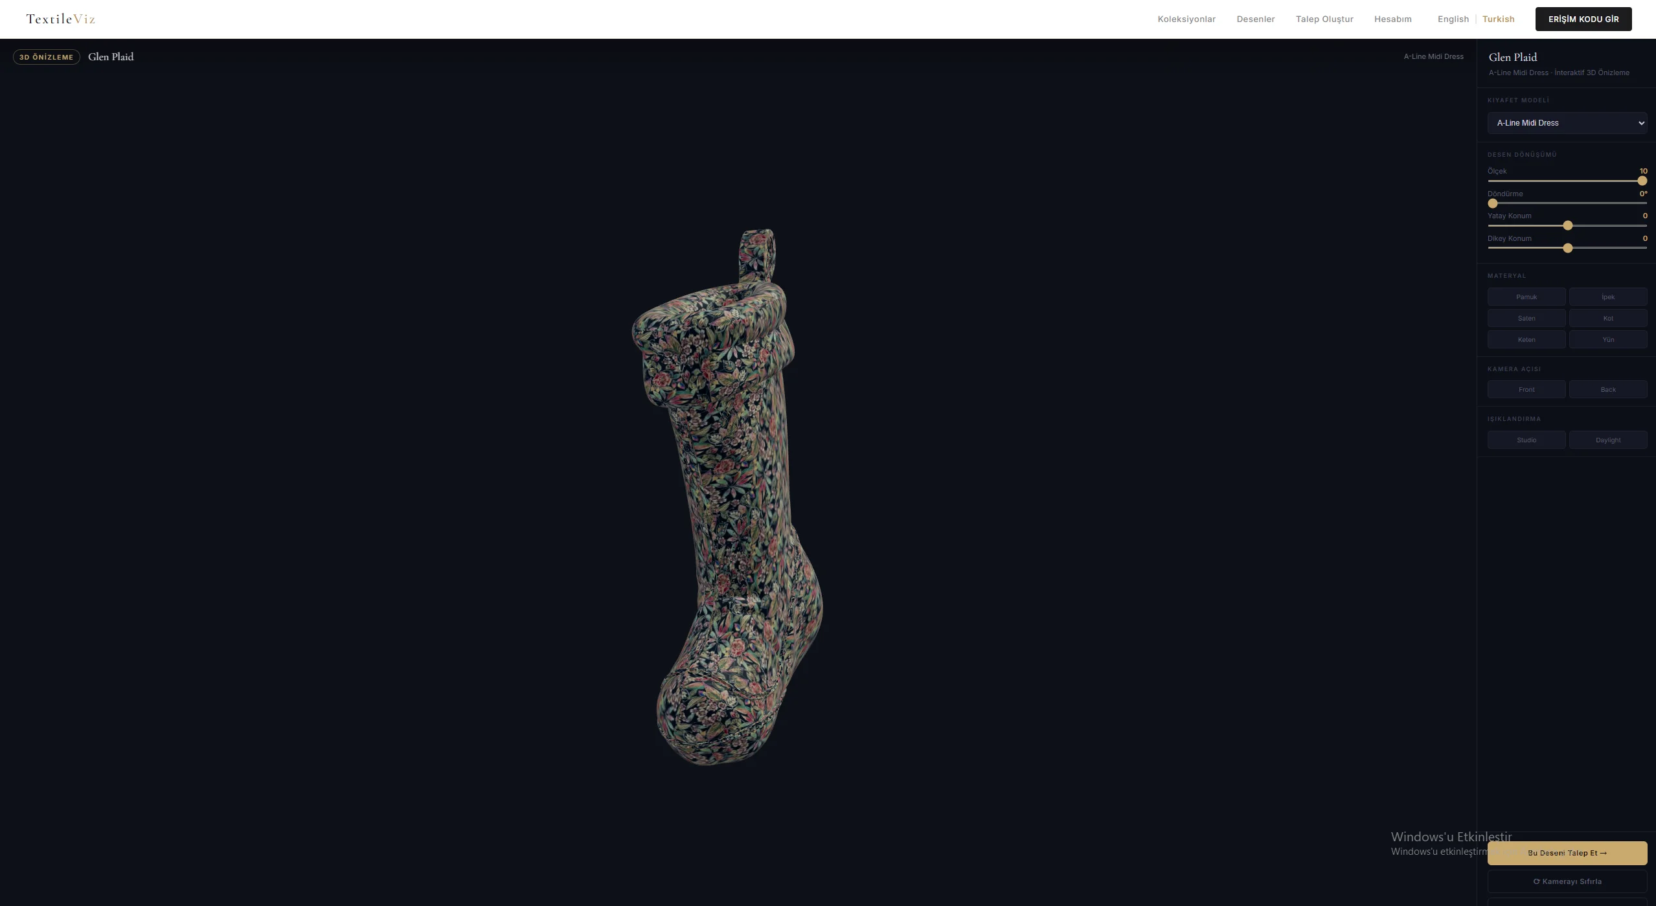1656x906 pixels.
Task: Click the TextileViz logo
Action: [61, 19]
